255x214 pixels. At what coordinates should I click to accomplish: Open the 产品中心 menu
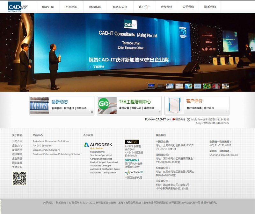click(x=71, y=7)
